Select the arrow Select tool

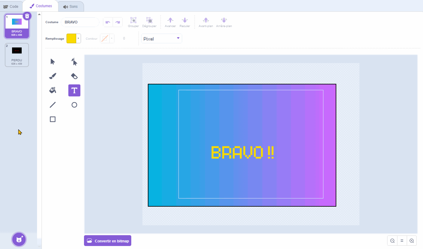53,62
